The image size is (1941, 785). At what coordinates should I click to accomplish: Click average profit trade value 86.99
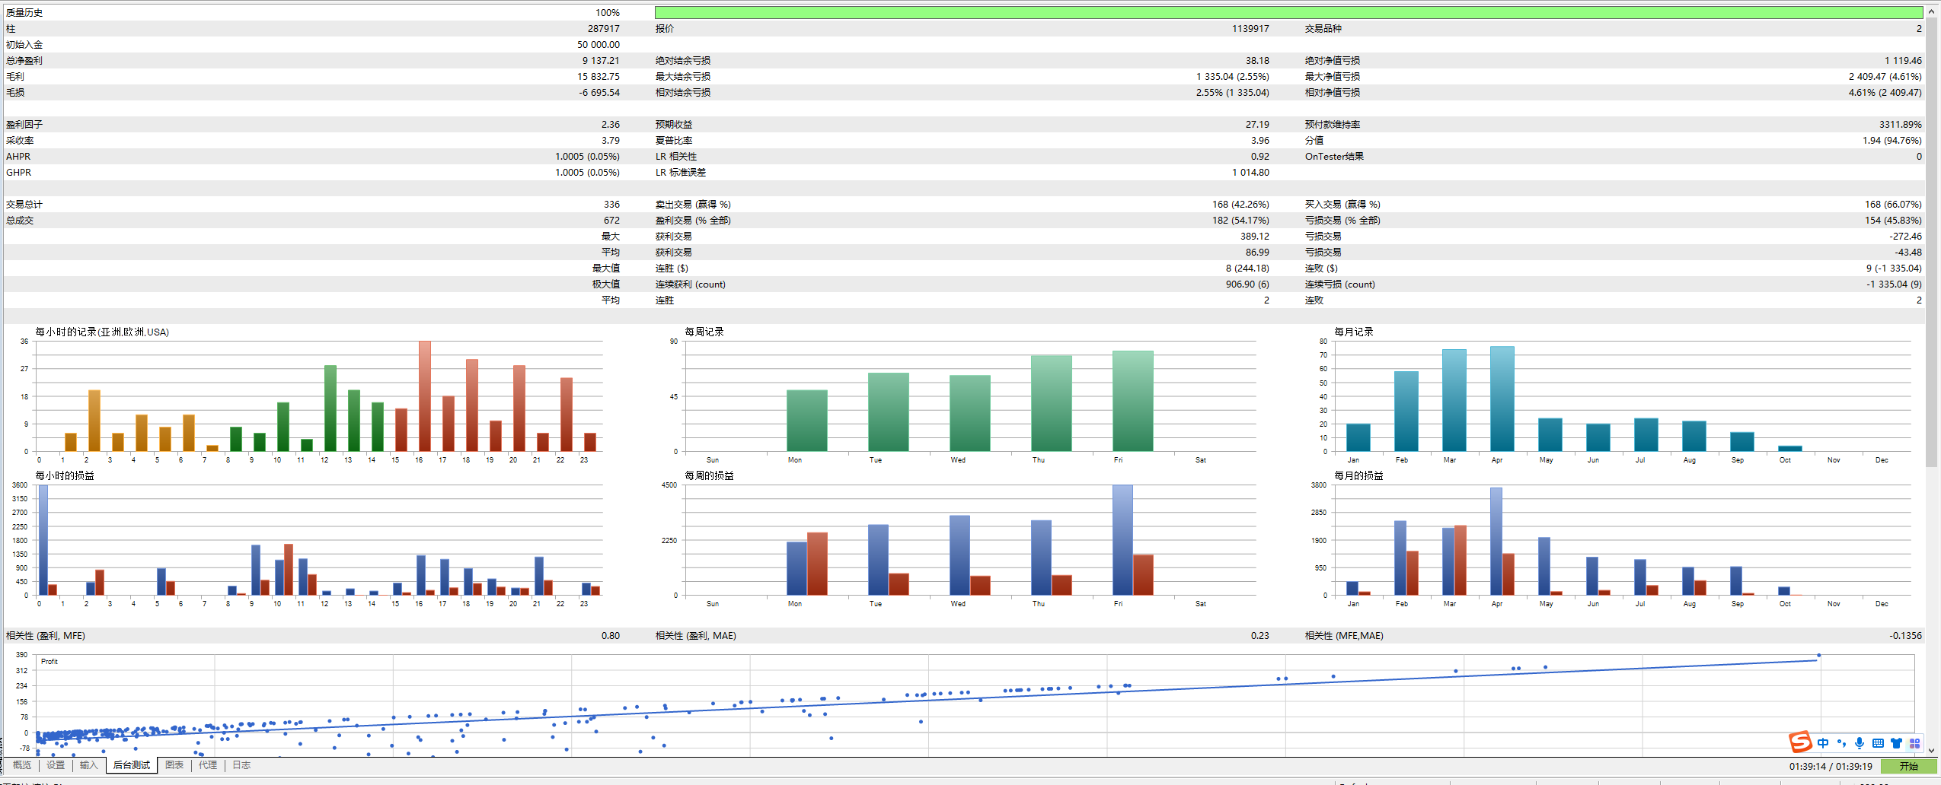coord(1258,252)
